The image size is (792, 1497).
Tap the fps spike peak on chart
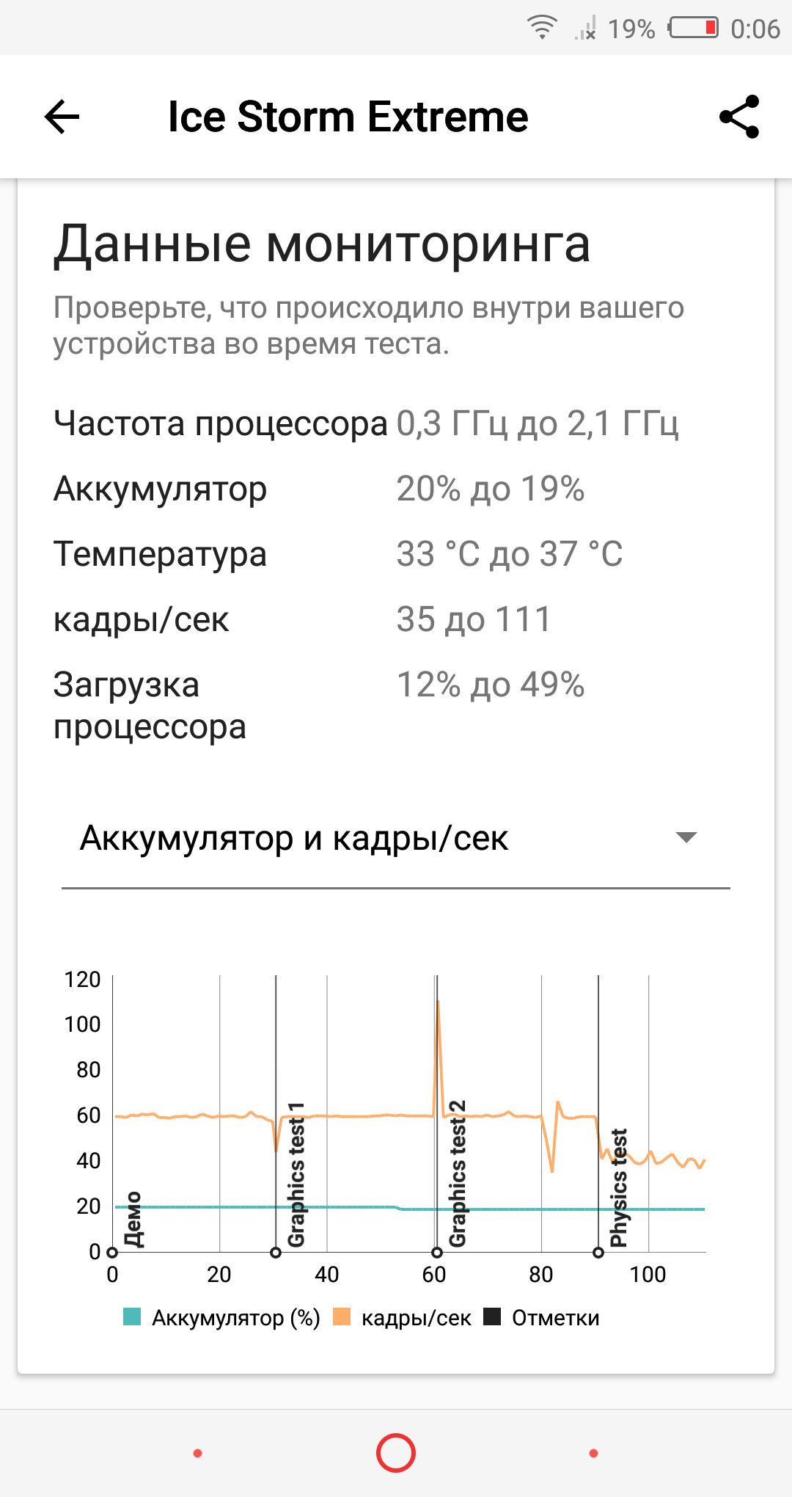click(439, 1002)
